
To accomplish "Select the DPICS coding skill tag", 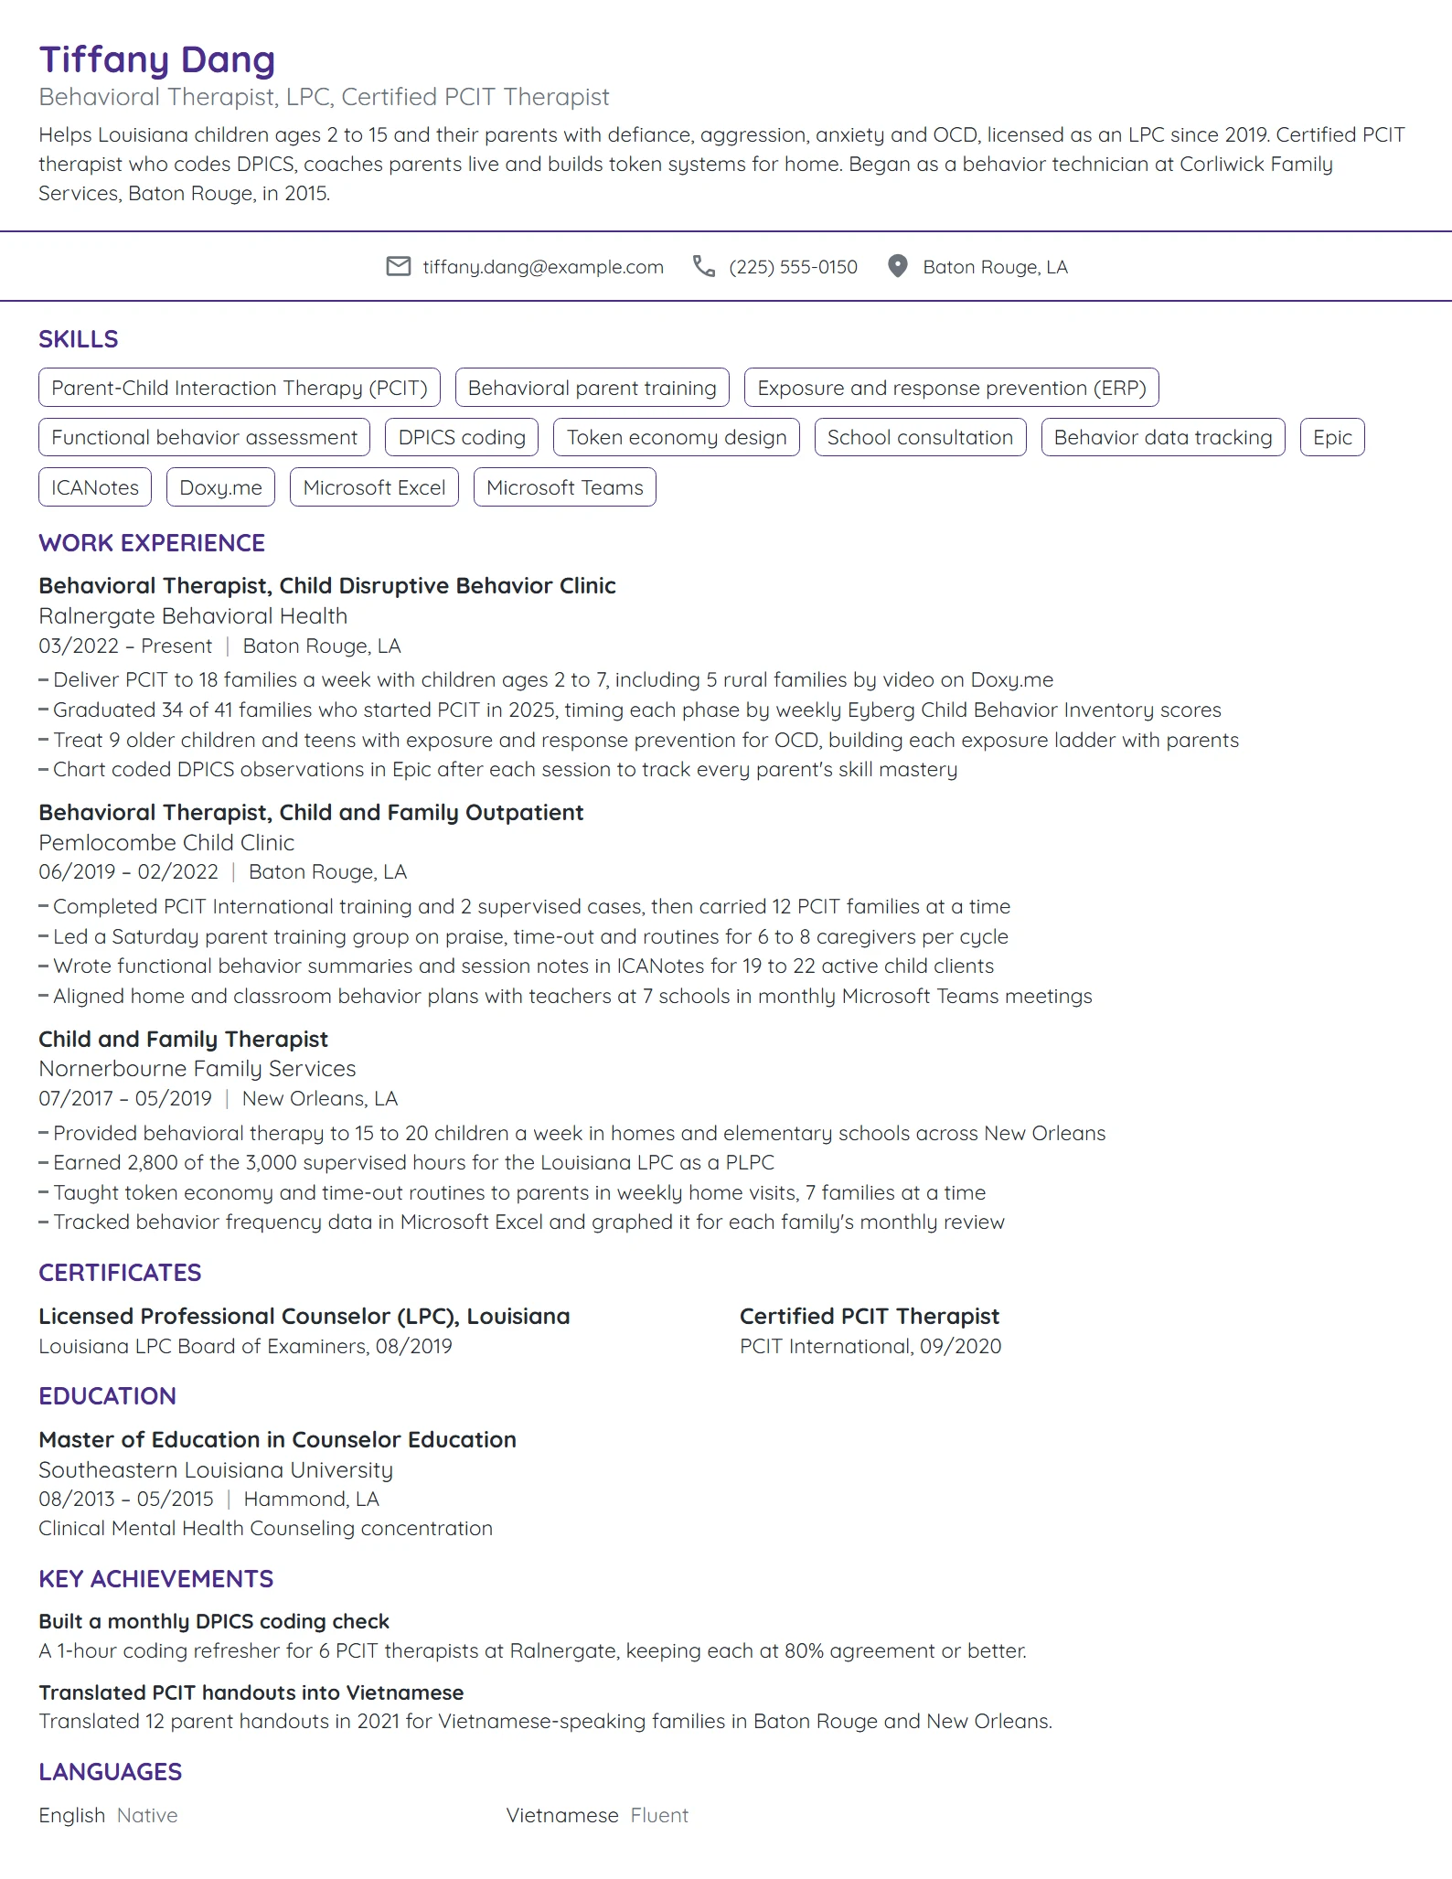I will point(463,437).
